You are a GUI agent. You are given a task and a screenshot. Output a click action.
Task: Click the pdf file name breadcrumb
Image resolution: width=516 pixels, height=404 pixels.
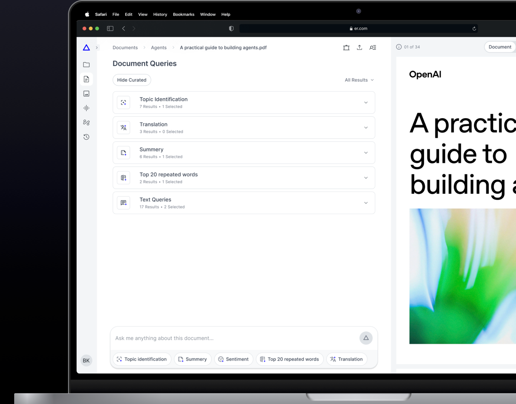click(x=223, y=48)
